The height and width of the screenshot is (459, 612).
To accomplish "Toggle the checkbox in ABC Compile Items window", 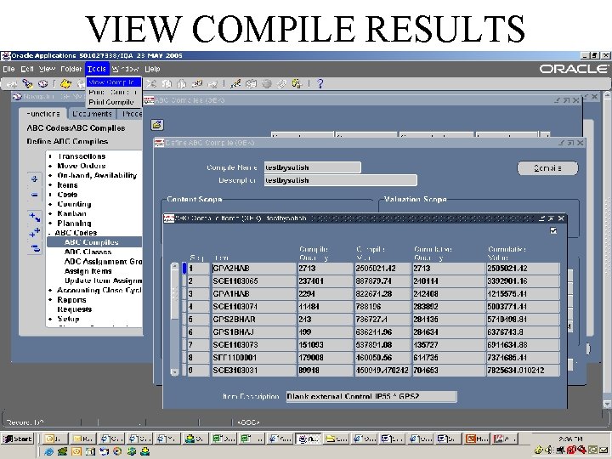I will click(x=553, y=230).
